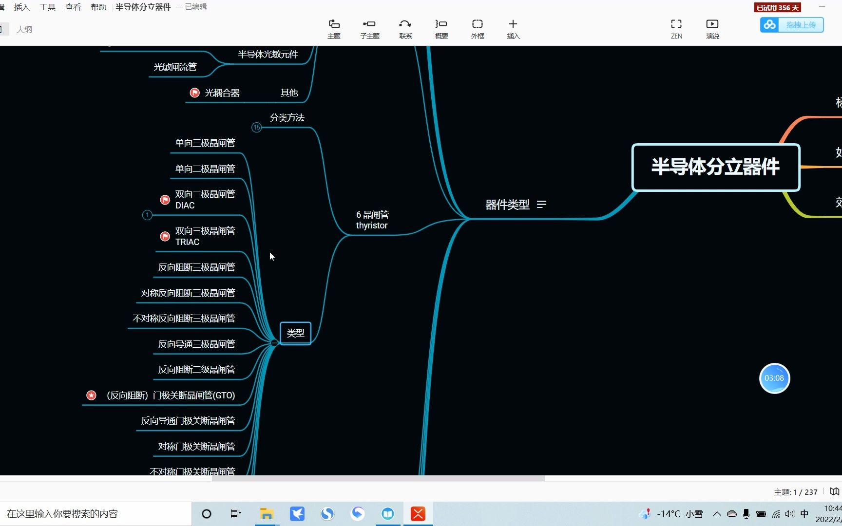The image size is (842, 526).
Task: Select the 单向三极晶闸管 topic
Action: pos(205,143)
